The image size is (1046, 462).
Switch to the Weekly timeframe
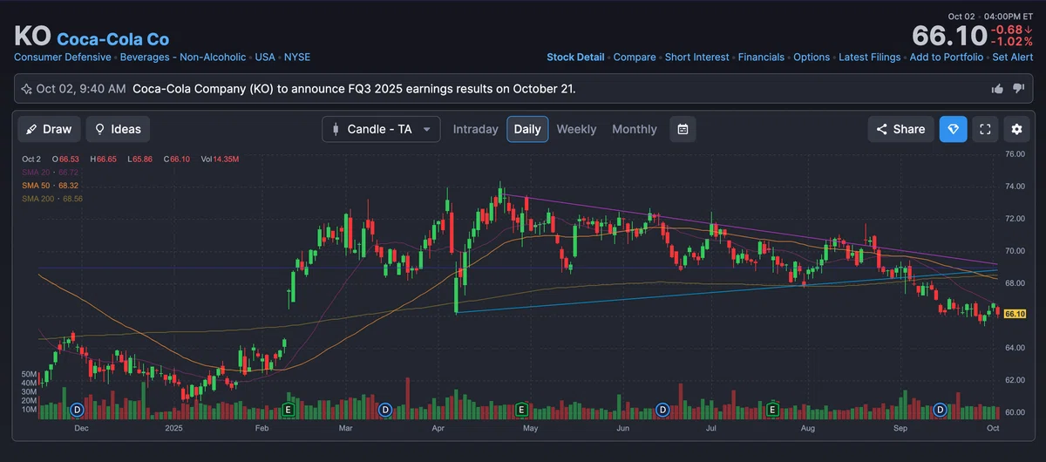tap(576, 129)
